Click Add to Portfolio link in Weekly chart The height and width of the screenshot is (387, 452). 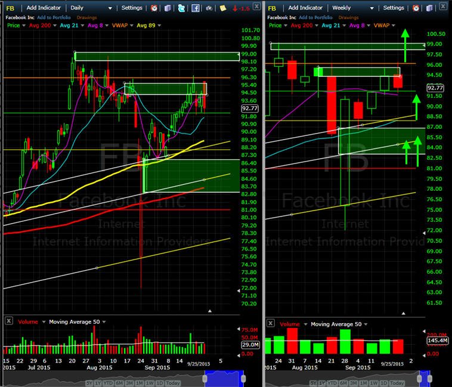315,17
